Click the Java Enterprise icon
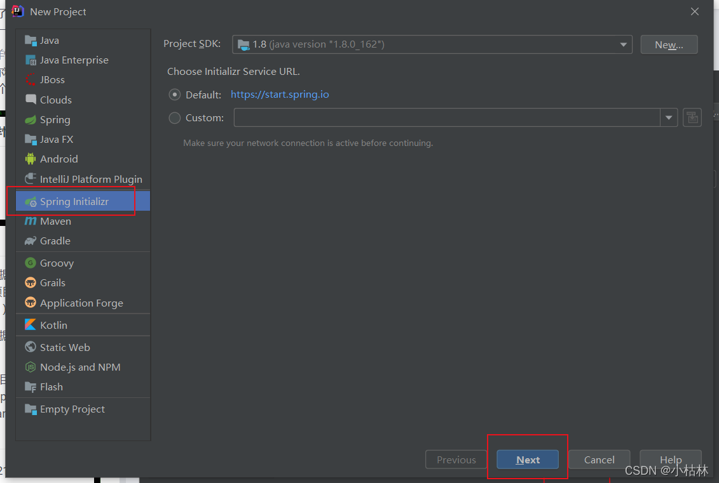This screenshot has width=719, height=483. (x=31, y=60)
